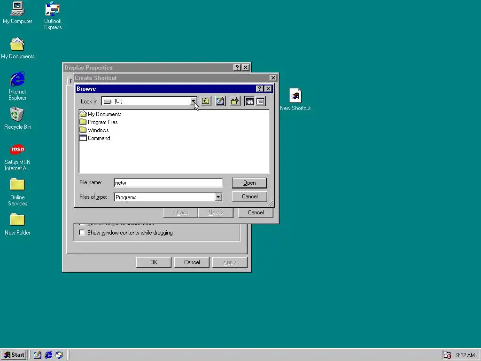Click Open button in Browse dialog

click(x=249, y=183)
